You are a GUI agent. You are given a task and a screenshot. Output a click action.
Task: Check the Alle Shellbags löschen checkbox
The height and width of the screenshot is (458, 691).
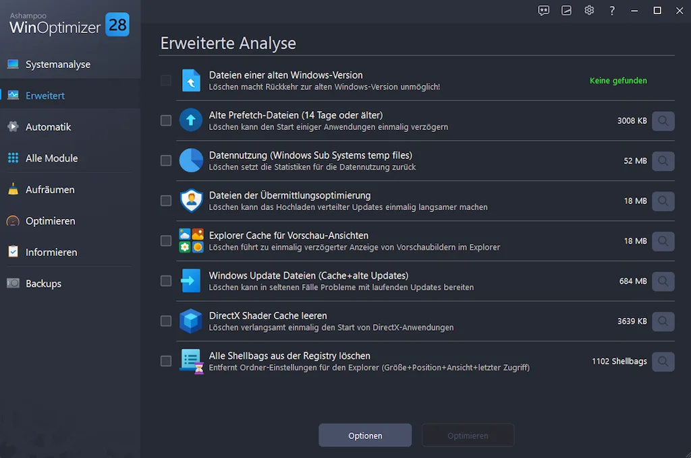click(x=166, y=361)
